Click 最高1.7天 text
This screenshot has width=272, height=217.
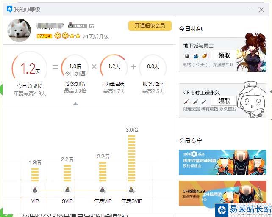[x=114, y=91]
